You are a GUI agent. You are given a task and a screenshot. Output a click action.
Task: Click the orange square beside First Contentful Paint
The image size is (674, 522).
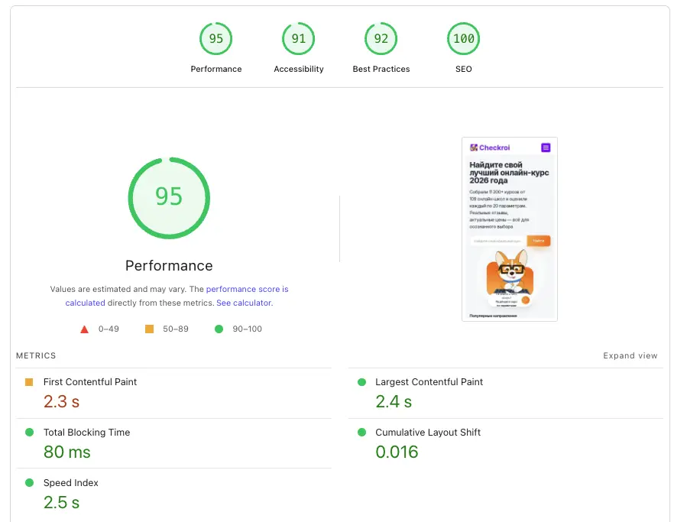[x=29, y=382]
